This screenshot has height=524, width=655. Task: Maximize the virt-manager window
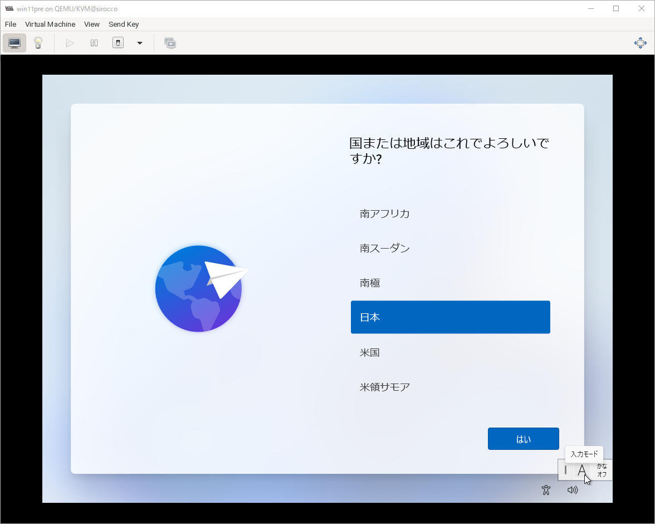click(616, 8)
